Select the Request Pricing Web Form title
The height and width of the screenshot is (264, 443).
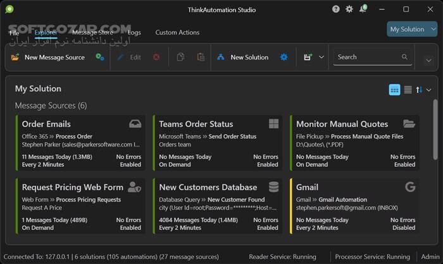[73, 188]
